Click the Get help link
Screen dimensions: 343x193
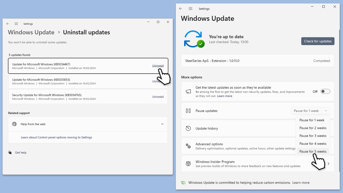[x=21, y=153]
